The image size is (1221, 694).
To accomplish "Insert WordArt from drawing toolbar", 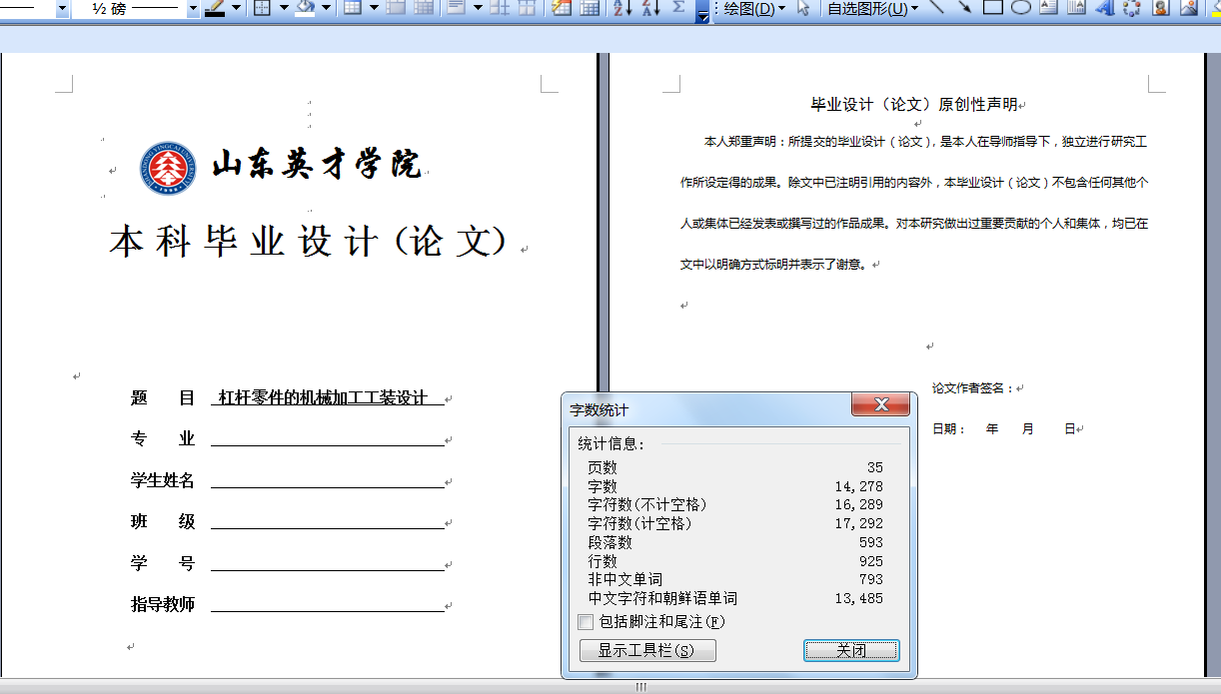I will [1104, 8].
